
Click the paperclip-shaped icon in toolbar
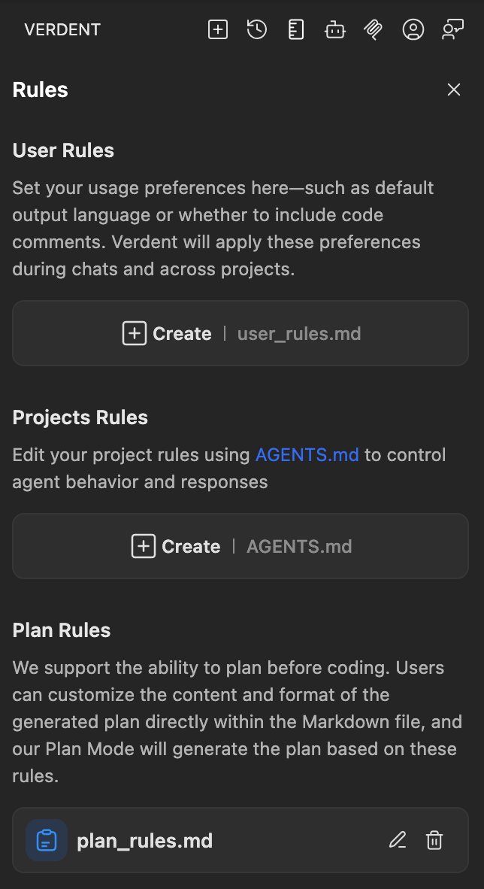374,30
